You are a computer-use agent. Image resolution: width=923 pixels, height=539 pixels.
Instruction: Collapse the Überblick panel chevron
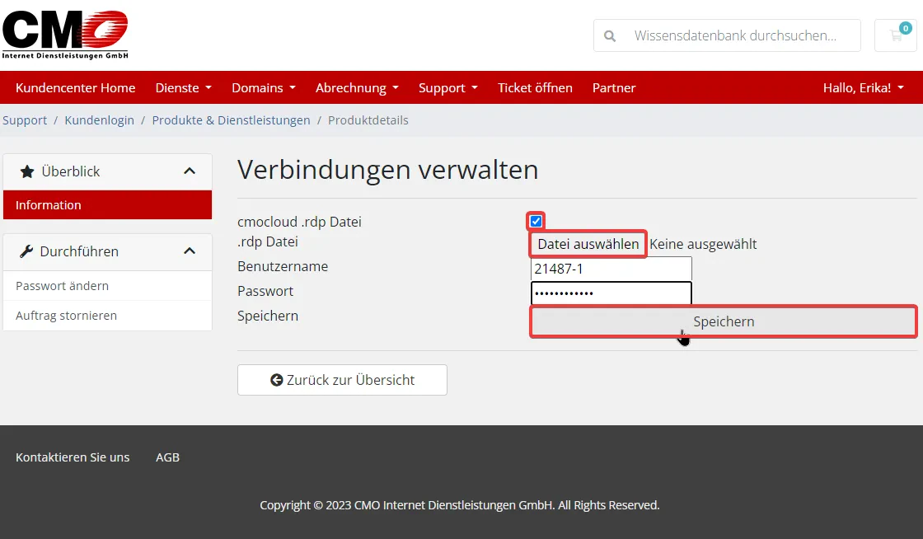pos(190,171)
